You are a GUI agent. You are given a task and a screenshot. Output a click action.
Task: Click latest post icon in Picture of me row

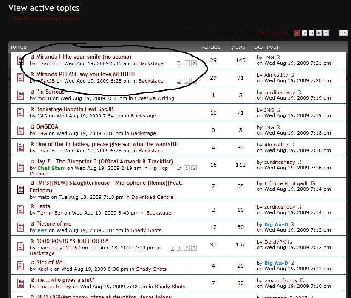(292, 224)
